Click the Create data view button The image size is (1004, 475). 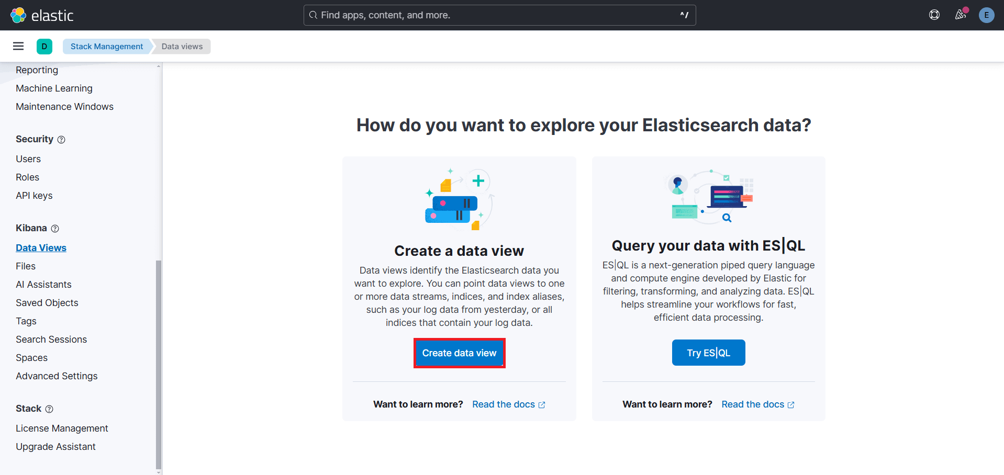coord(459,353)
